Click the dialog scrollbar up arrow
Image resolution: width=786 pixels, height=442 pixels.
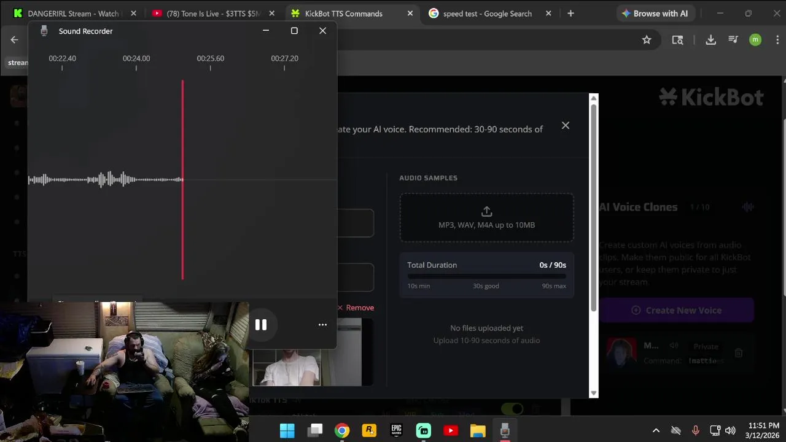point(594,98)
